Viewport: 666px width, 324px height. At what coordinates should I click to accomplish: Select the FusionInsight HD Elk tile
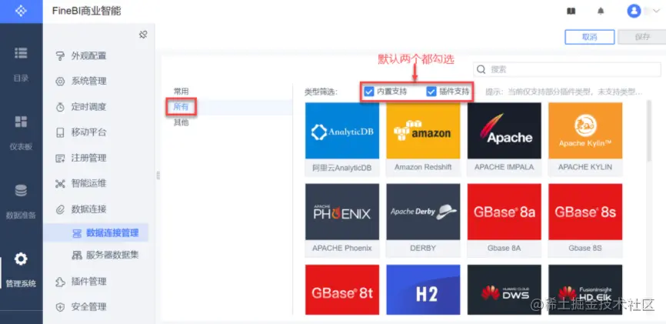click(x=585, y=290)
